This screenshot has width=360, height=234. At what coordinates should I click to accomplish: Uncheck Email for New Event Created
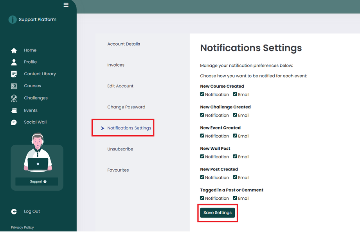(x=235, y=136)
